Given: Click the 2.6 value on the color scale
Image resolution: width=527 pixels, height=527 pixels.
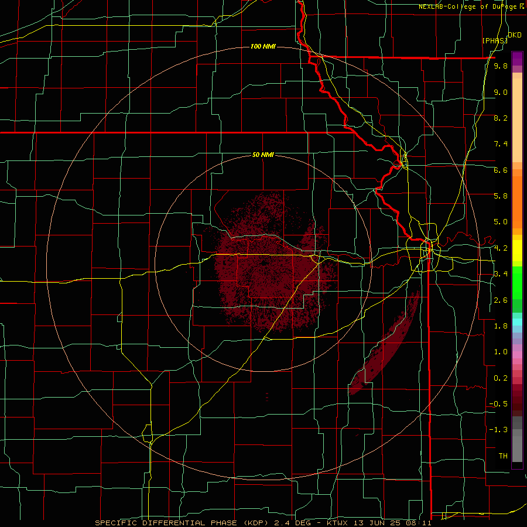Looking at the screenshot, I should coord(501,300).
